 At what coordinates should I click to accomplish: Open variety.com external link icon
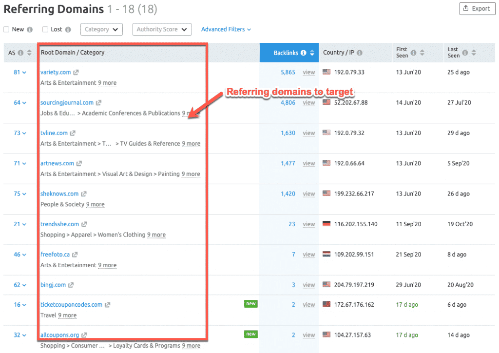click(x=76, y=73)
